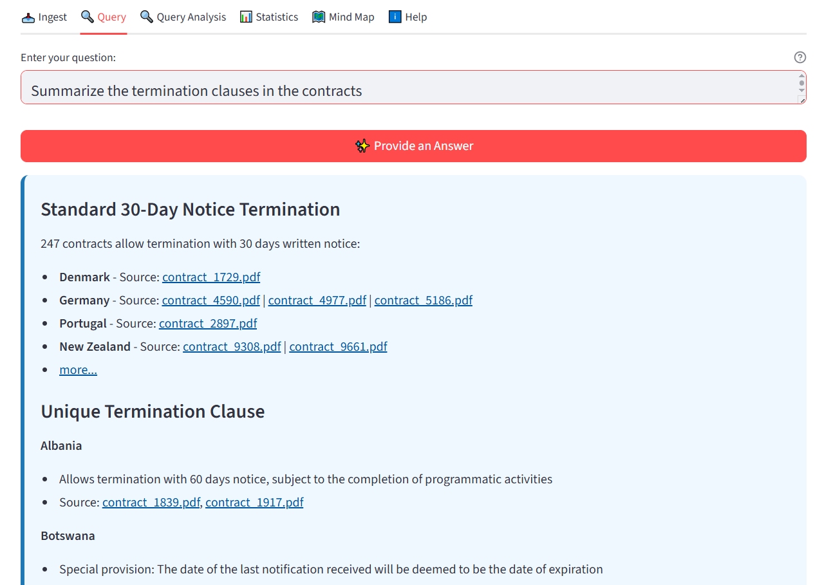833x585 pixels.
Task: Open the Mind Map tab
Action: 343,16
